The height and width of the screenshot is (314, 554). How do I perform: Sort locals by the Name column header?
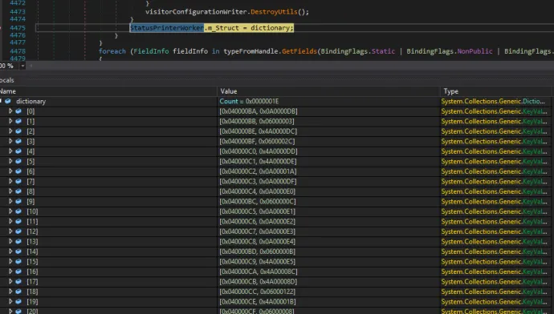(108, 91)
